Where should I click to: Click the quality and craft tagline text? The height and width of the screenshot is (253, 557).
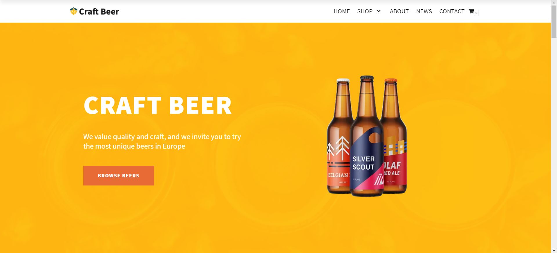point(162,141)
